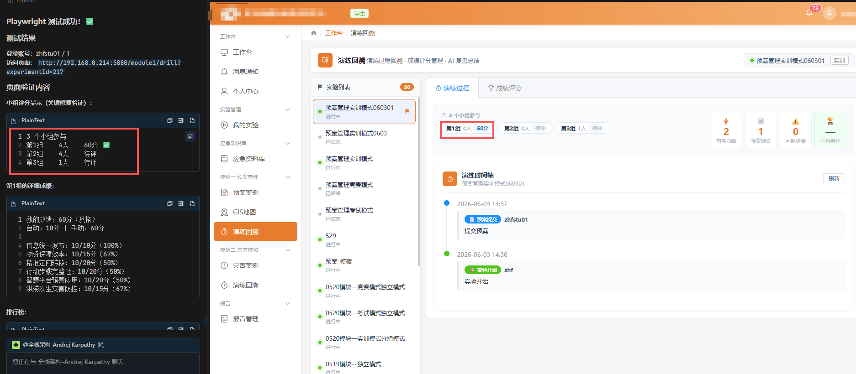Click the 刷新 button on timeline
Screen dimensions: 856x374
(834, 179)
